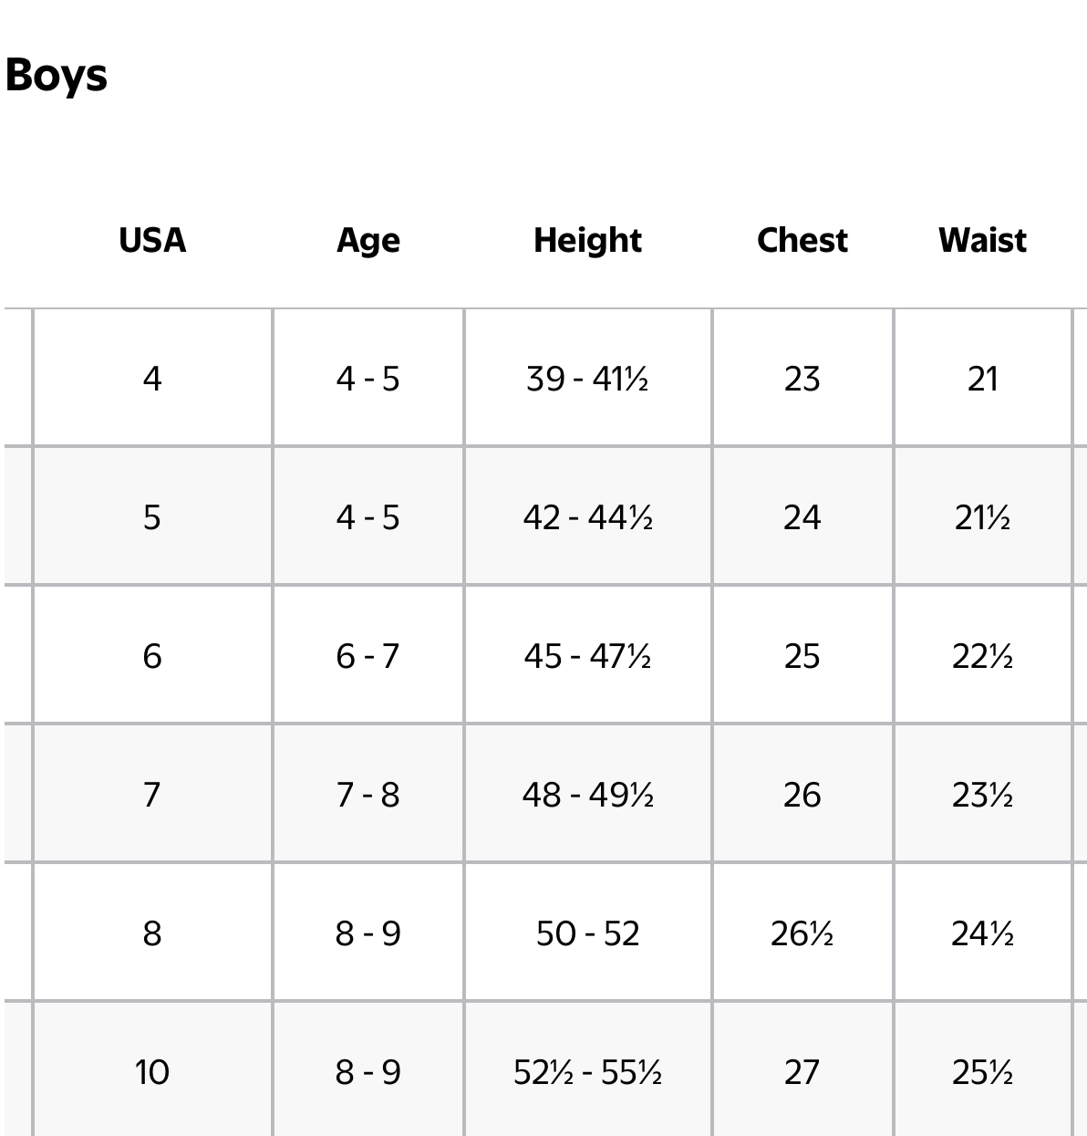
Task: Click the Boys section heading
Action: [57, 75]
